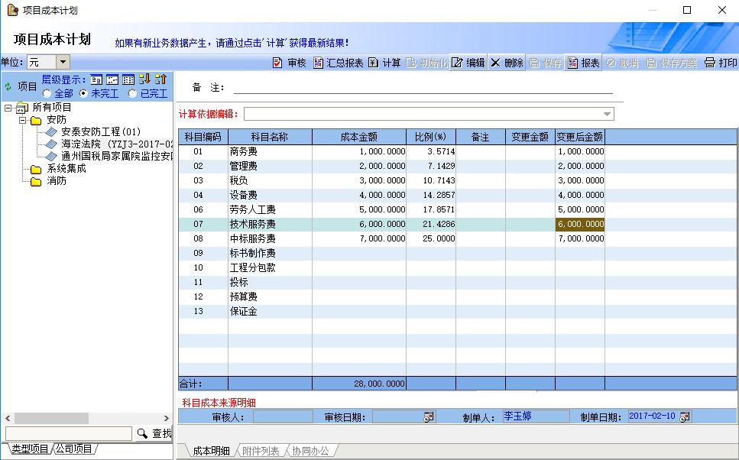Collapse the 安防 tree folder
Viewport: 739px width, 460px height.
tap(21, 120)
